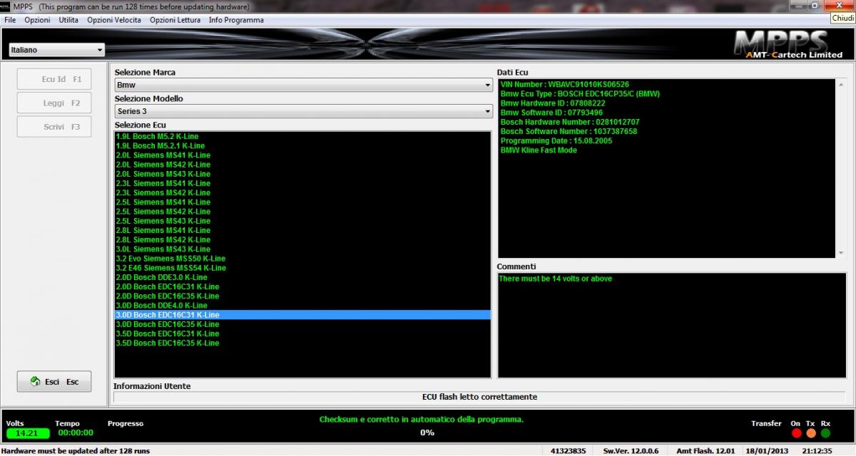Open the File menu

coord(9,20)
